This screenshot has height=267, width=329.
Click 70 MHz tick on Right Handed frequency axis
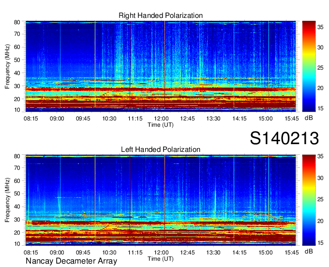click(17, 34)
